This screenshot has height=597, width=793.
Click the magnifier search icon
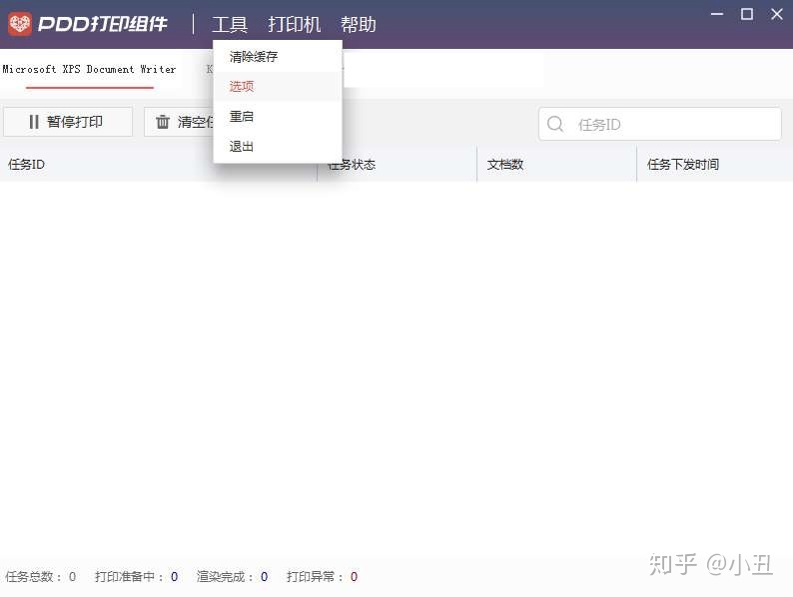(555, 124)
